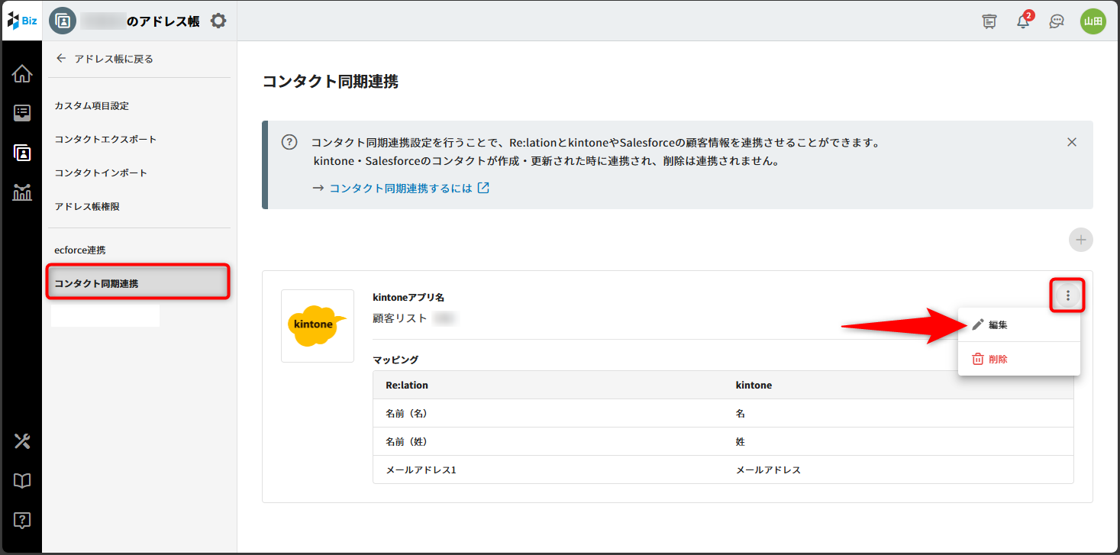Screen dimensions: 1120x555
Task: Click the plus button to add integration
Action: tap(1080, 240)
